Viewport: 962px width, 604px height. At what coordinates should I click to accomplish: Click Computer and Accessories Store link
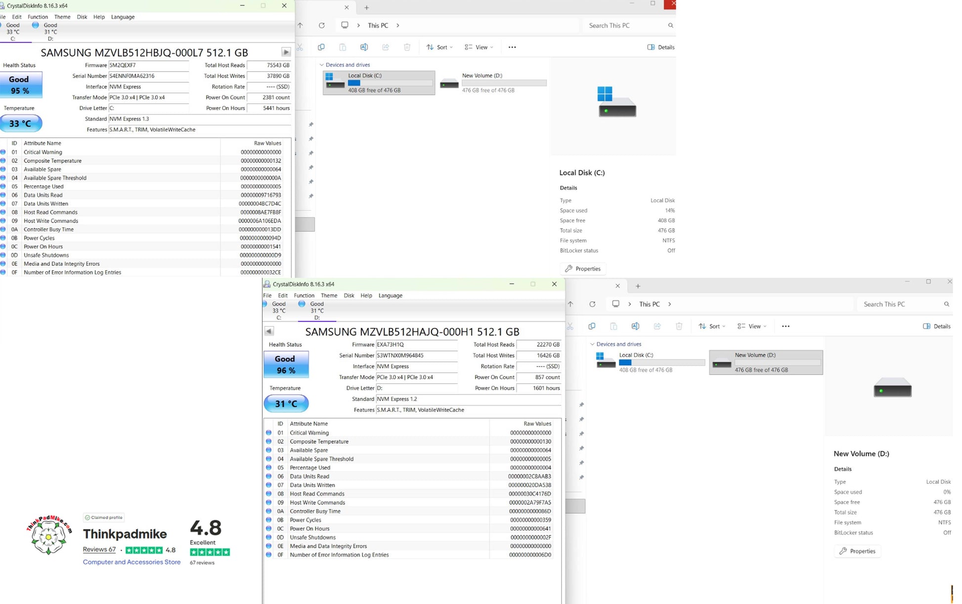pyautogui.click(x=131, y=562)
